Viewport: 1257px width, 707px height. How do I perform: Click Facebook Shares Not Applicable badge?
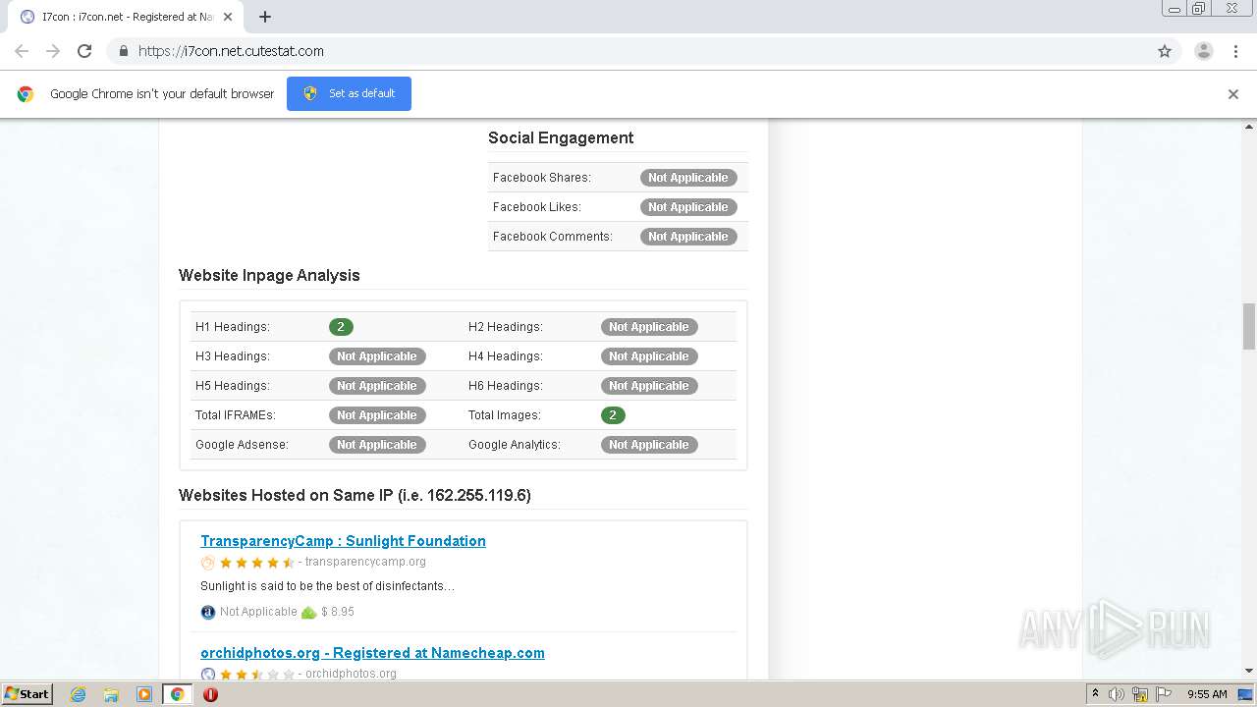pos(688,178)
